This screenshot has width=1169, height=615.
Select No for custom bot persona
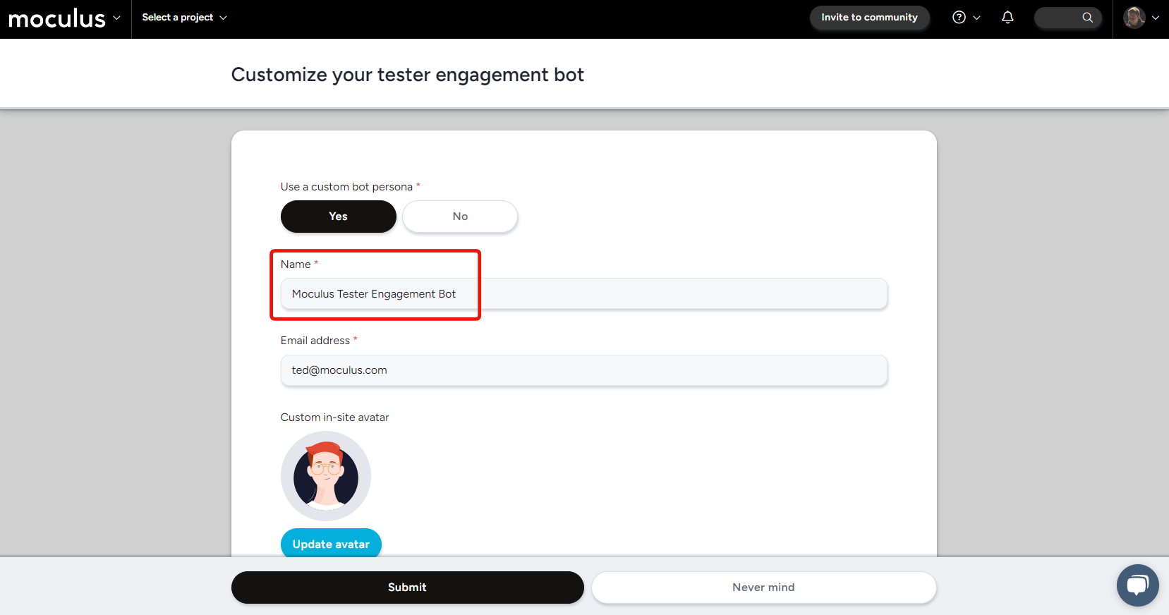click(x=460, y=217)
